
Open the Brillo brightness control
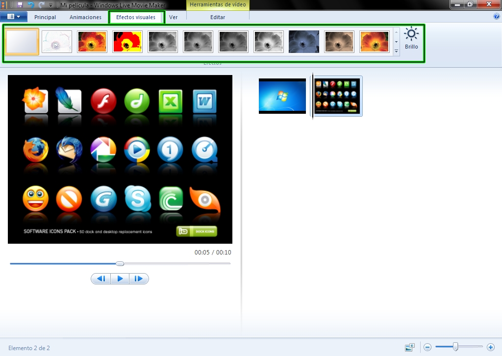pyautogui.click(x=411, y=38)
